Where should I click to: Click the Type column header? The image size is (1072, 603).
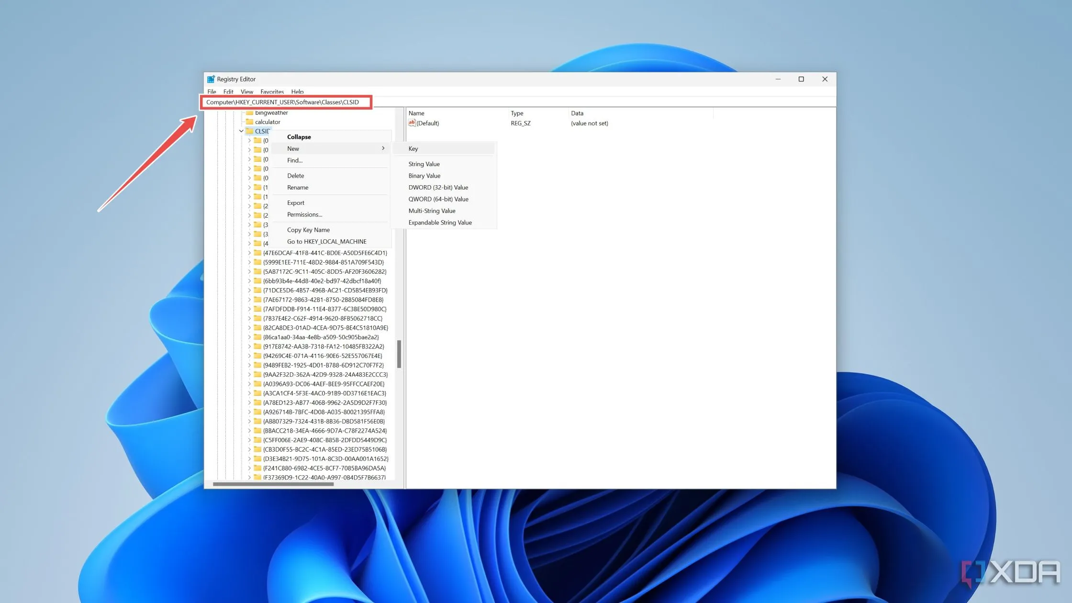click(x=517, y=113)
